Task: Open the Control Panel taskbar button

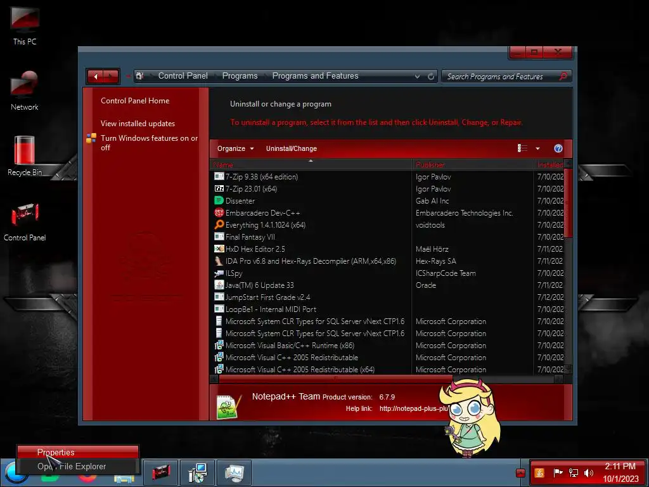Action: tap(160, 472)
